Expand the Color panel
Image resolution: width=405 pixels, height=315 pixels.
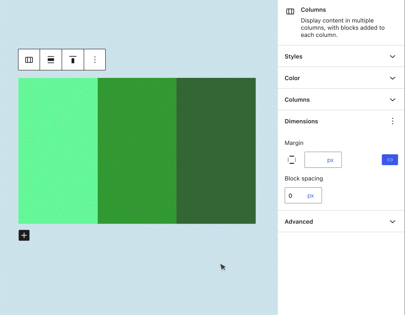pos(341,78)
